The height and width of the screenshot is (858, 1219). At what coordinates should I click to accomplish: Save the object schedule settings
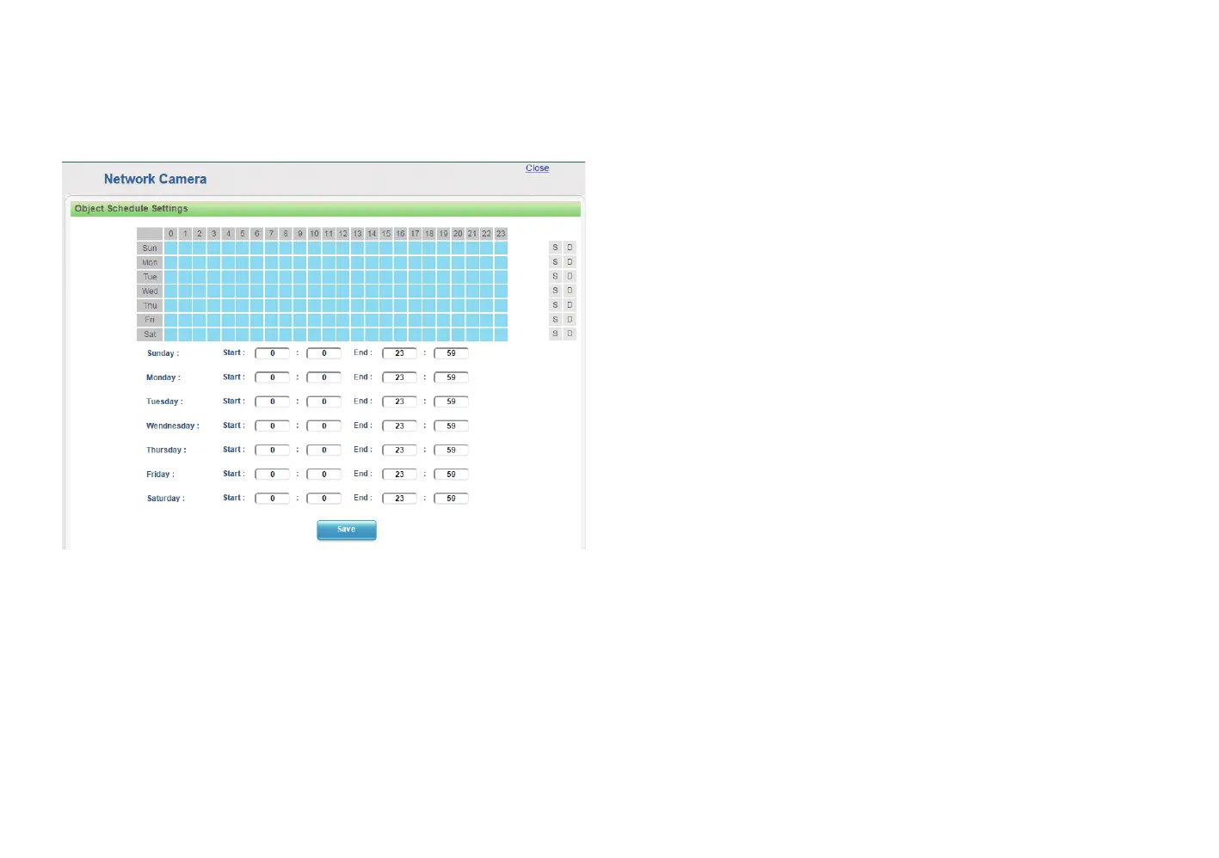pos(347,530)
